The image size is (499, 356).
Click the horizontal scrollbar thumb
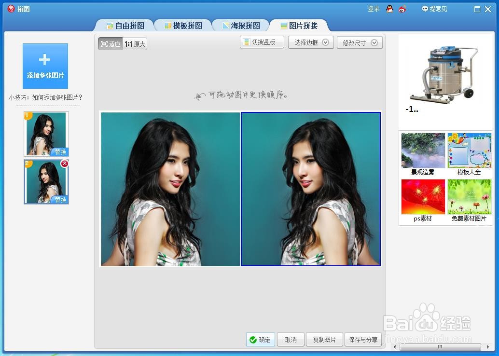coord(440,347)
